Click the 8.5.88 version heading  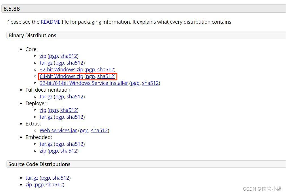[12, 9]
